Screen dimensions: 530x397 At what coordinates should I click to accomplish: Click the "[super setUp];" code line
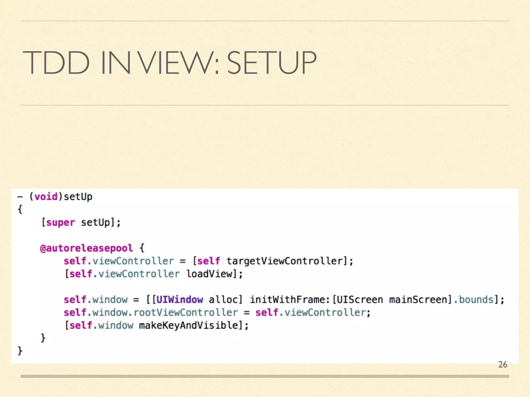[x=81, y=222]
